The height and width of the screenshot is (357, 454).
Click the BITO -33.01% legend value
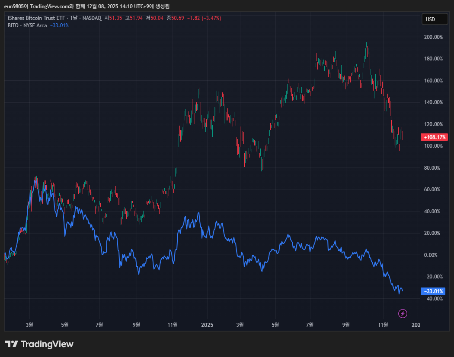59,25
